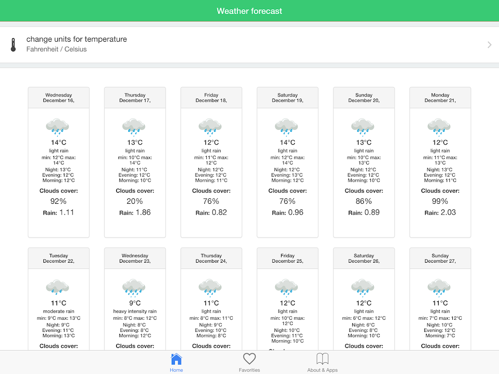
Task: Click the Rain: 0.82 value
Action: click(211, 212)
